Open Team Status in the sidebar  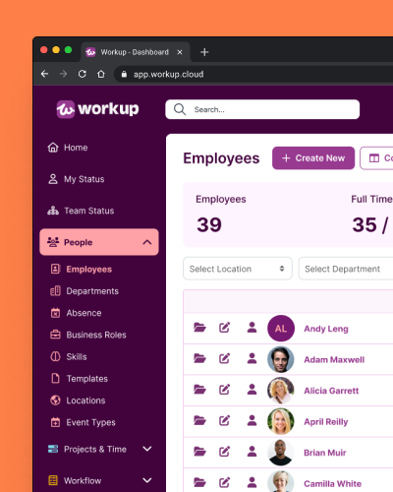tap(81, 211)
